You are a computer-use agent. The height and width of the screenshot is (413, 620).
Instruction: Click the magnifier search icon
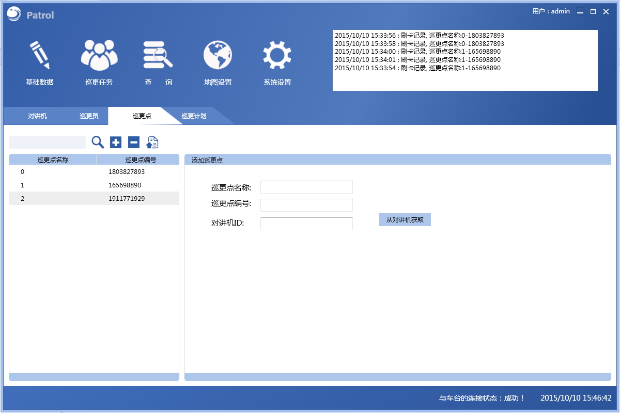pos(98,142)
